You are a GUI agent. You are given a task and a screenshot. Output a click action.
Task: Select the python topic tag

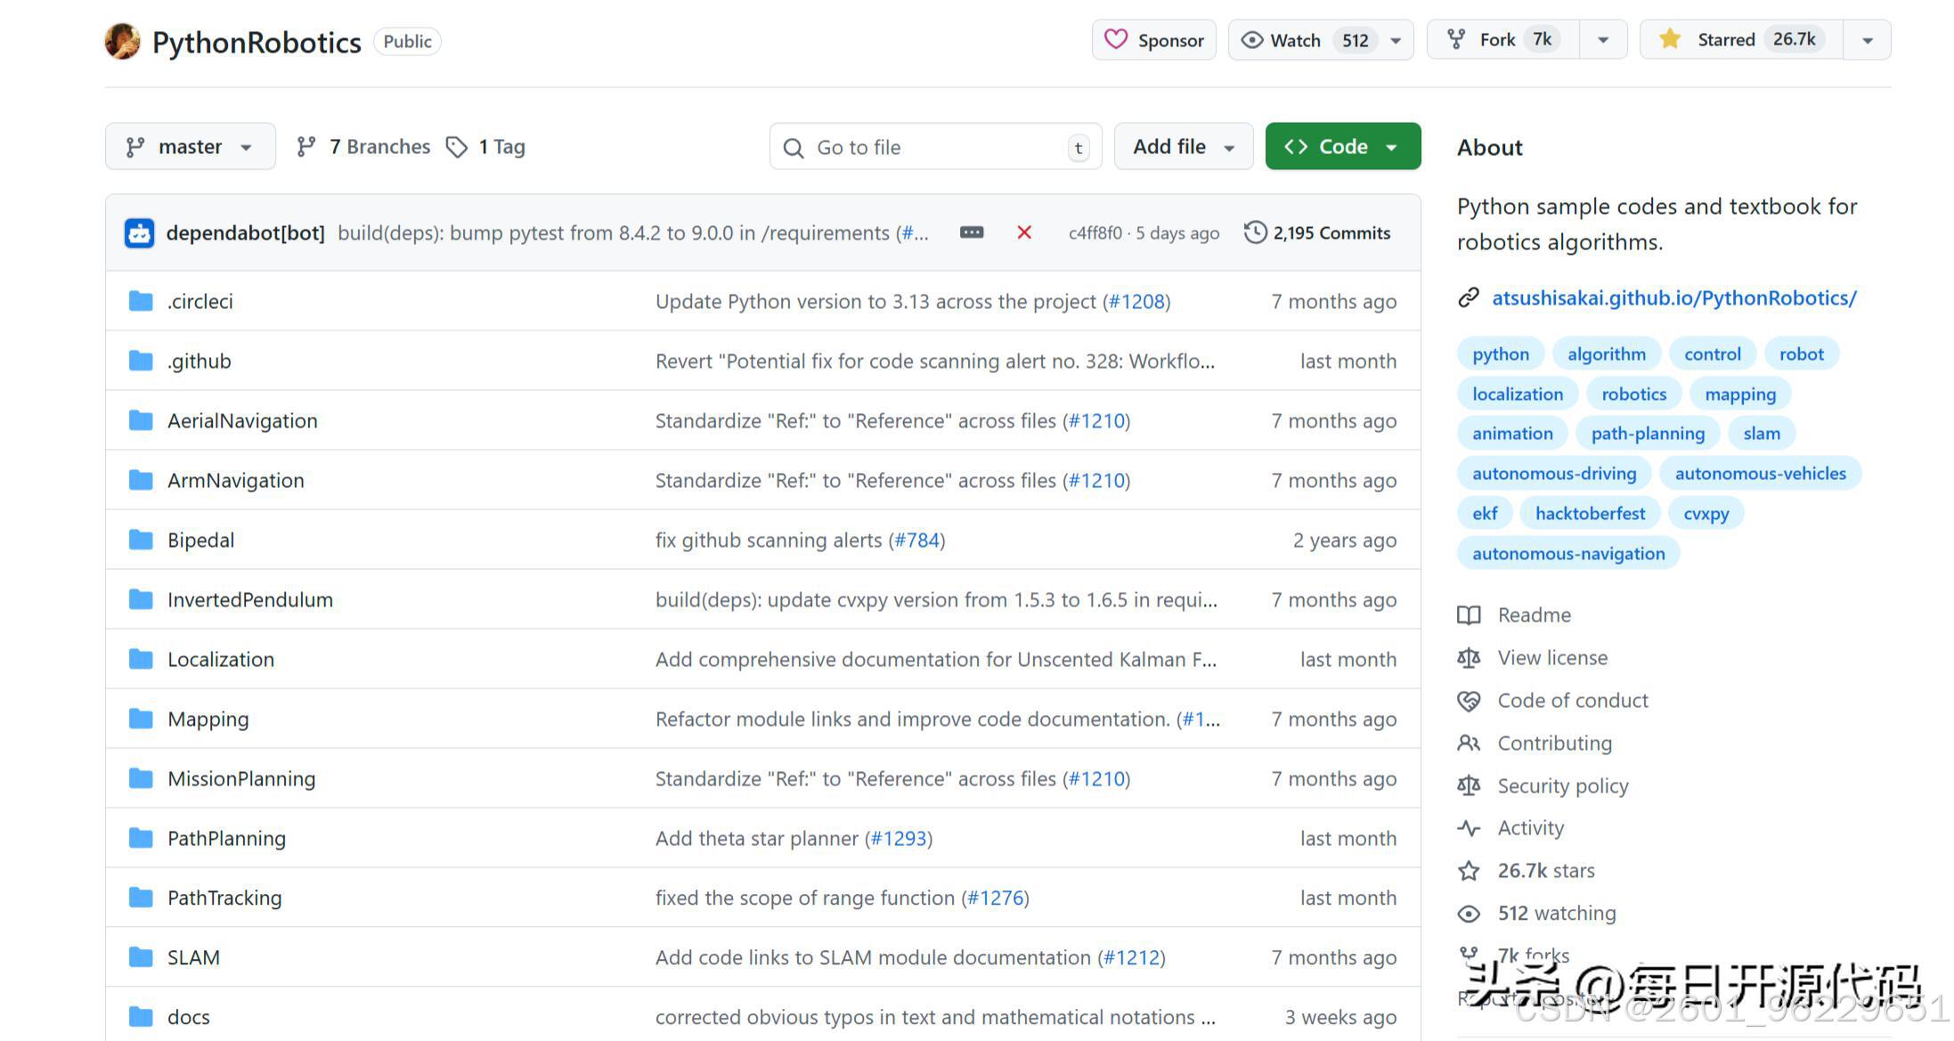point(1501,354)
